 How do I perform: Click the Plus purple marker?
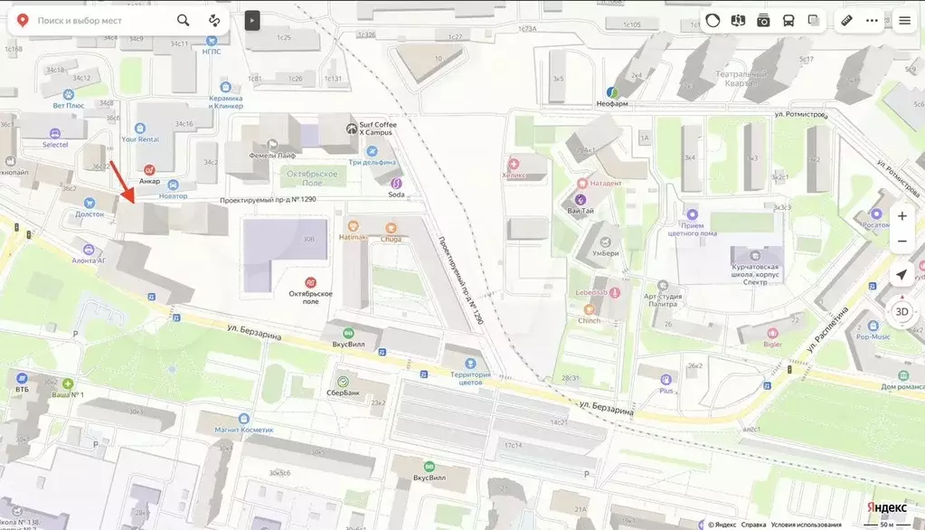coord(666,380)
